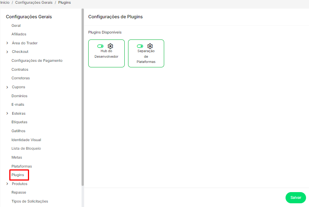The height and width of the screenshot is (207, 309).
Task: Go to Afiliados settings
Action: pyautogui.click(x=19, y=34)
